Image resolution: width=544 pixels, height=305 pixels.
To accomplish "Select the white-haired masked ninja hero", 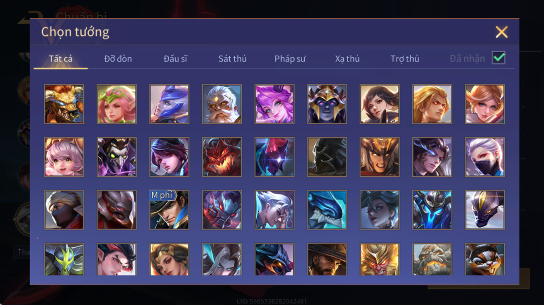I will point(485,157).
